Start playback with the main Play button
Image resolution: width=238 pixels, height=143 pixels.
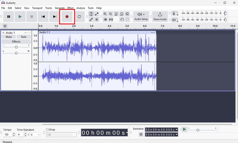(x=20, y=17)
